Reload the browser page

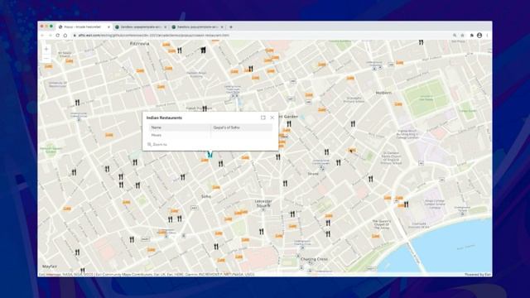click(x=57, y=35)
